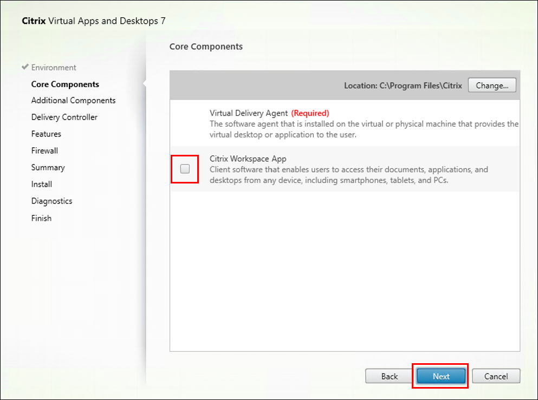538x400 pixels.
Task: Click the checkmark icon beside Environment
Action: 25,67
